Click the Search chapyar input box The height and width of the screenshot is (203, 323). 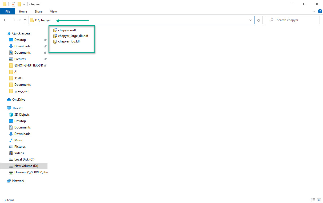(293, 20)
